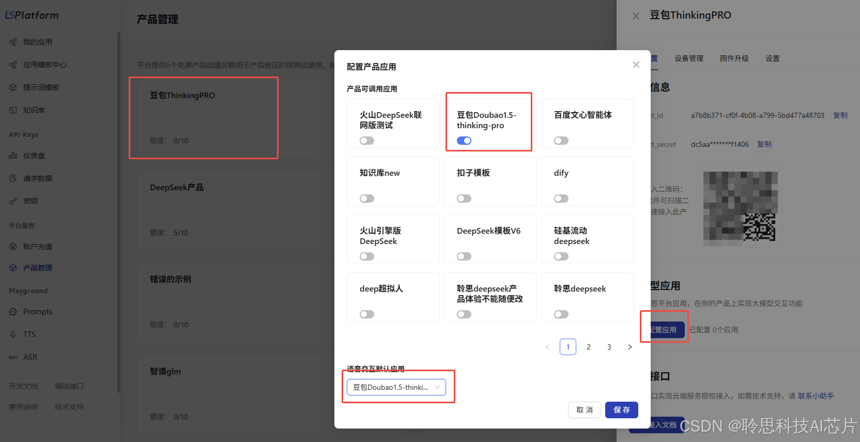The height and width of the screenshot is (442, 860).
Task: Click the 应用模板中心 sidebar icon
Action: [13, 65]
